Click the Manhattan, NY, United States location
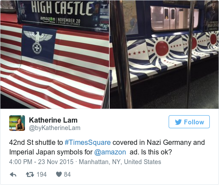This screenshot has width=219, height=185. (120, 162)
